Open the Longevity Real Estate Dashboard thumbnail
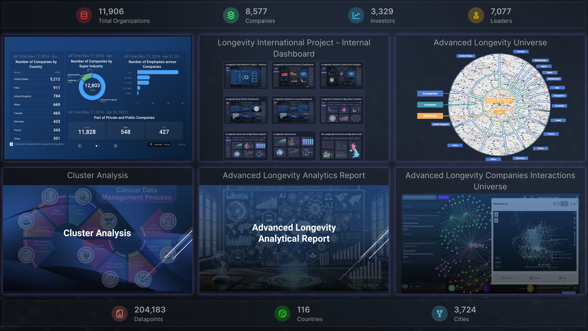Image resolution: width=588 pixels, height=331 pixels. pos(246,110)
